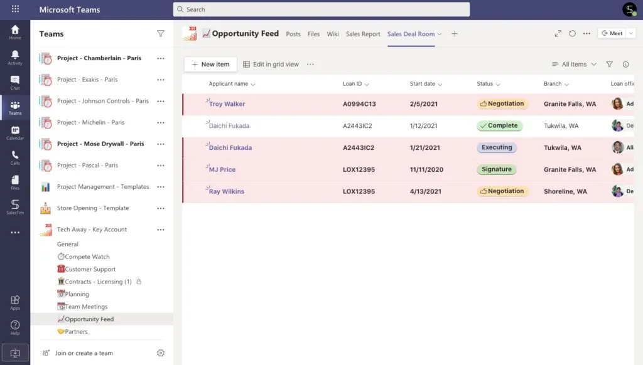Open Applicant name column dropdown

253,85
